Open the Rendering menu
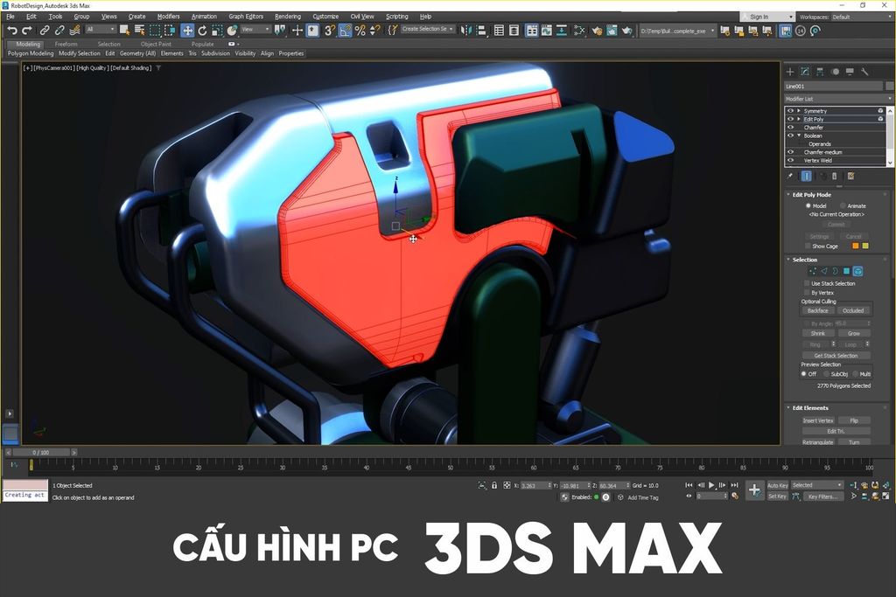Viewport: 896px width, 597px height. 287,17
